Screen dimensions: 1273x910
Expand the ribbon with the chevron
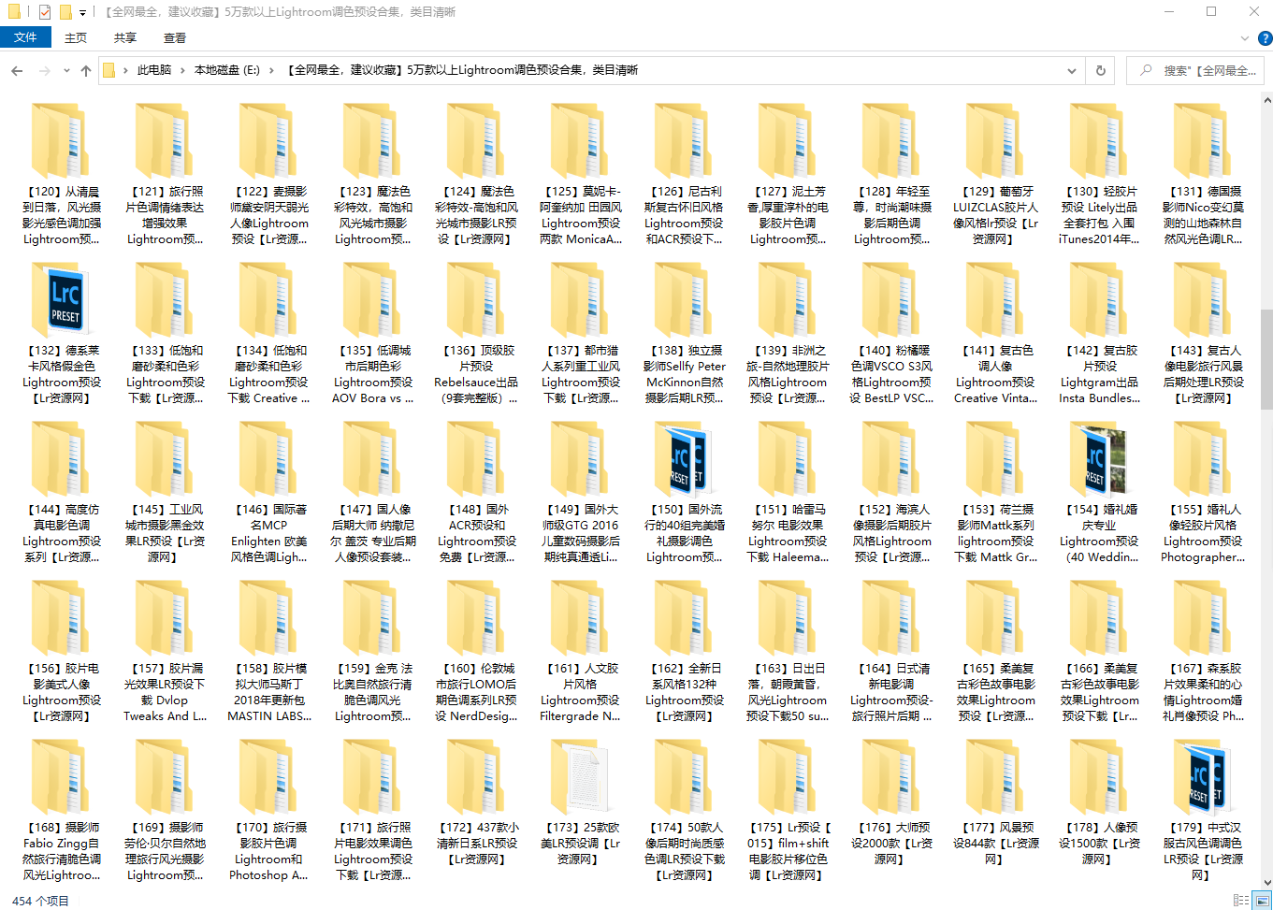pos(1244,38)
